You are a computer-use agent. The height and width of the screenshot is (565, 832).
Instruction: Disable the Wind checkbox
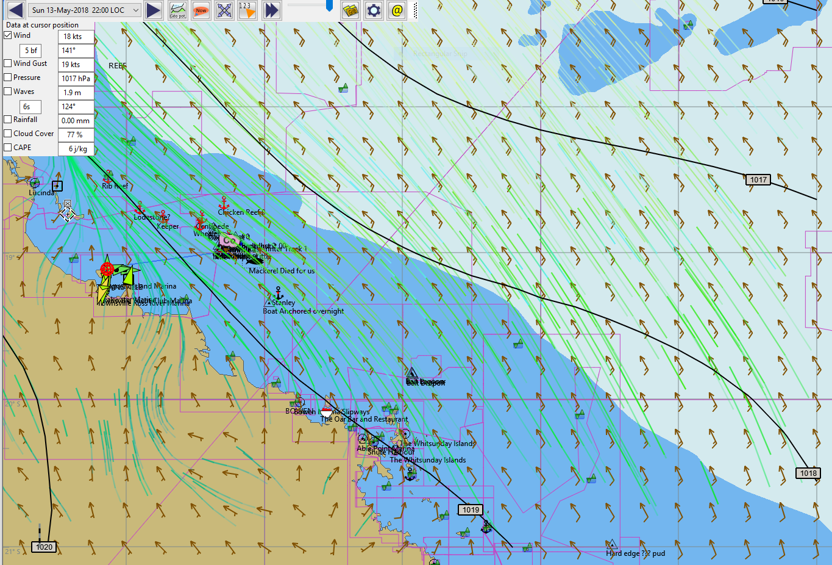click(8, 35)
